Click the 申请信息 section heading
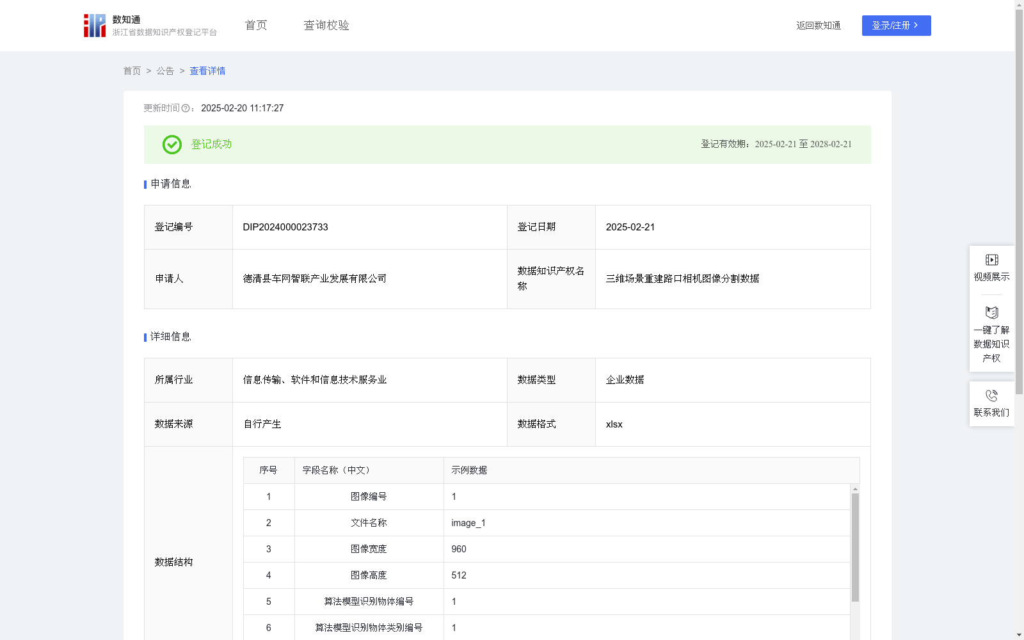1024x640 pixels. point(170,184)
